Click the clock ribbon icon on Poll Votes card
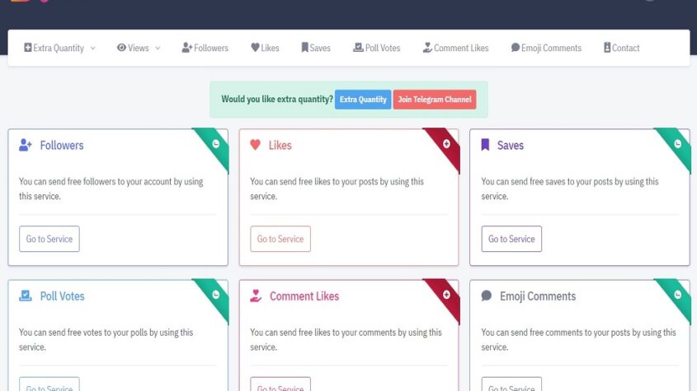The width and height of the screenshot is (697, 391). point(215,295)
